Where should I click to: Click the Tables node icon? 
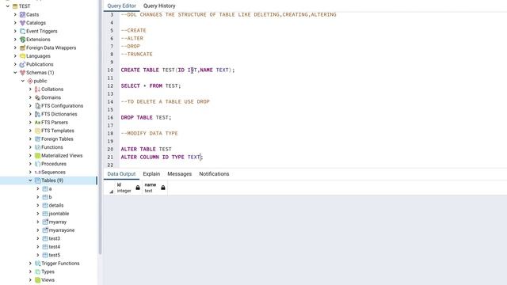coord(37,180)
